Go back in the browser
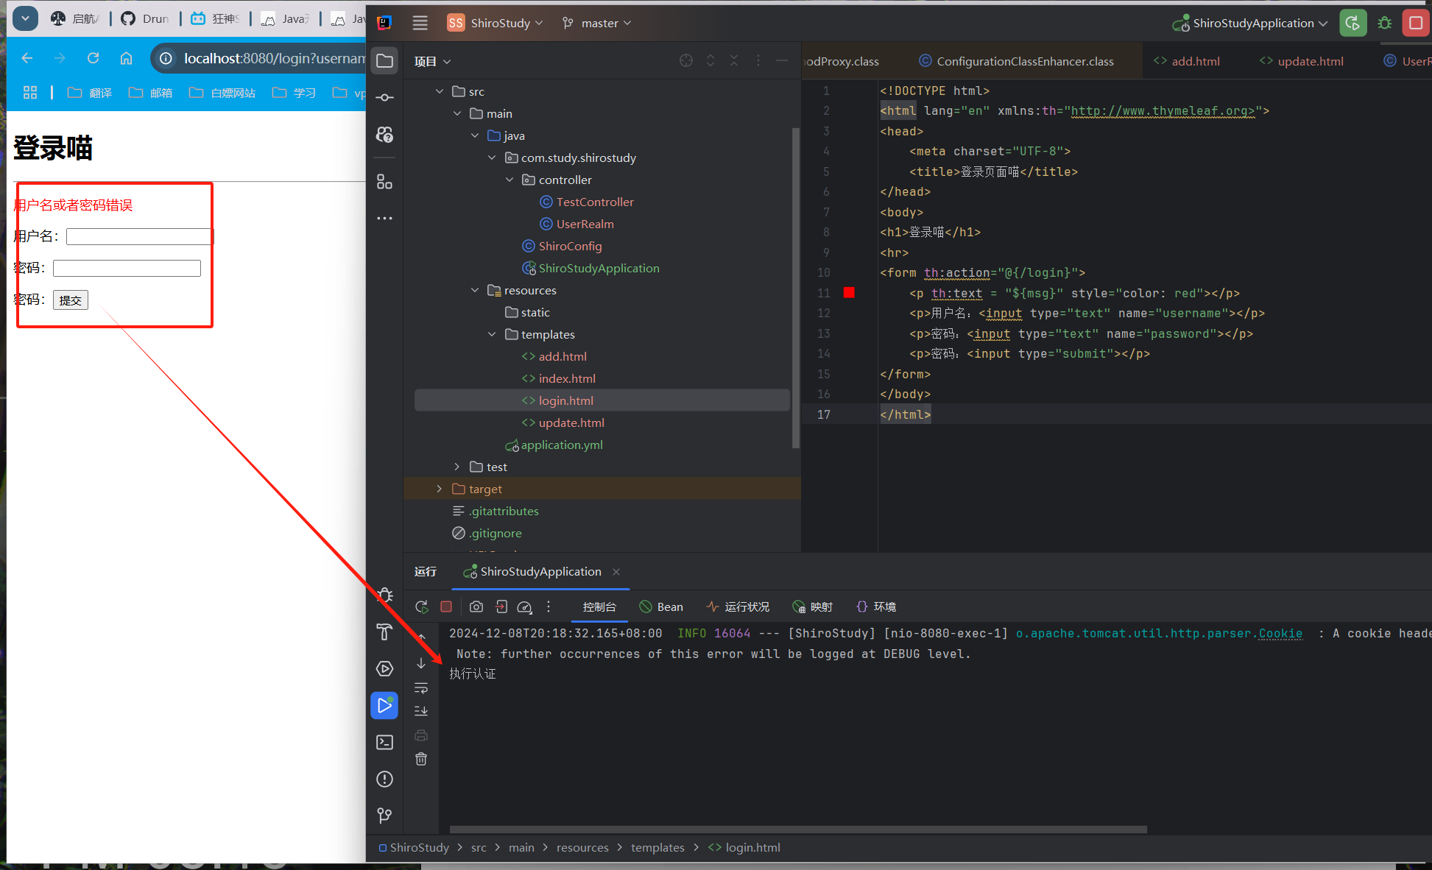 click(x=27, y=58)
